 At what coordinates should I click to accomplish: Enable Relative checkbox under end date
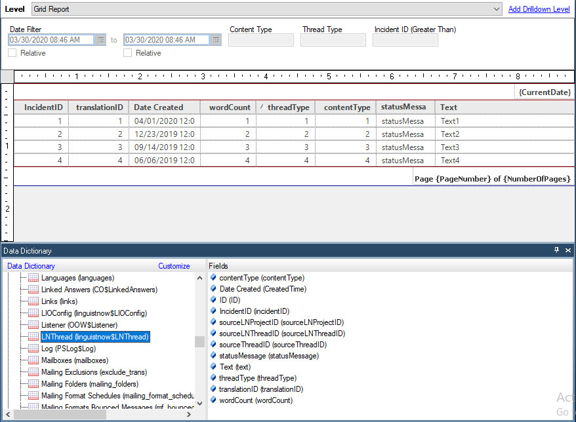(x=127, y=53)
